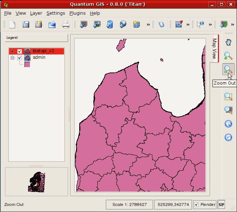237x212 pixels.
Task: Click the overview map thumbnail
Action: (36, 182)
